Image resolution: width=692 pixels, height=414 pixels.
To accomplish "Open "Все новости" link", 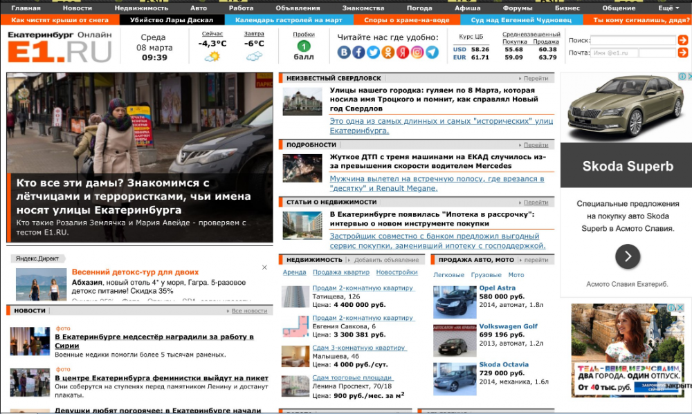I will 249,311.
